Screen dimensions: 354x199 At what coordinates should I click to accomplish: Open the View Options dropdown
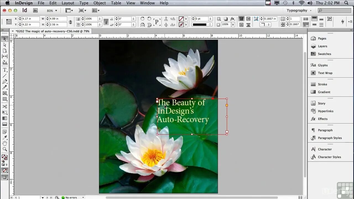69,11
